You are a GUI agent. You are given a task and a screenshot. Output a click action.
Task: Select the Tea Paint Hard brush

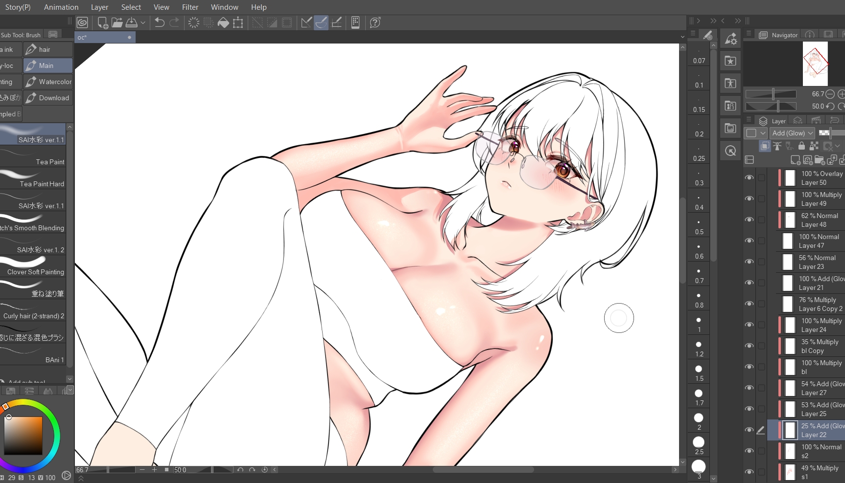point(33,179)
